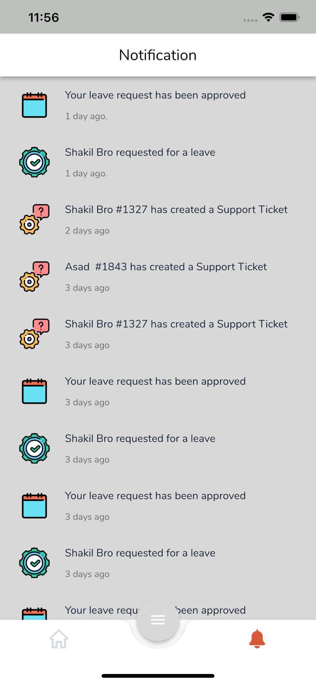
Task: Tap the "2 days ago" timestamp
Action: [87, 231]
